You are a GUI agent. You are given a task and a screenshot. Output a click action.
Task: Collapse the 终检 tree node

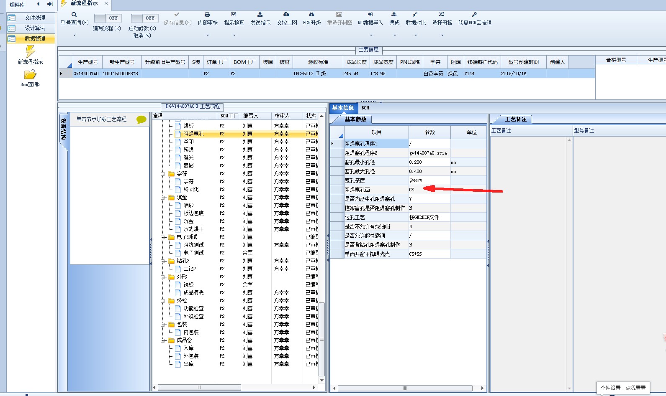(x=163, y=301)
